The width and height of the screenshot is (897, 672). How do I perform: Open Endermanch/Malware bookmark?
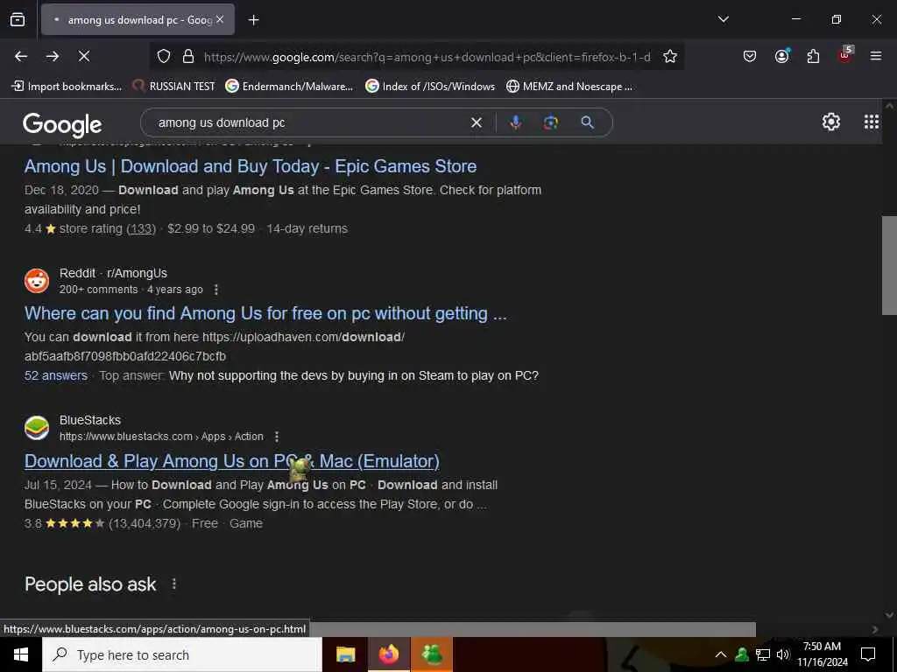point(289,87)
